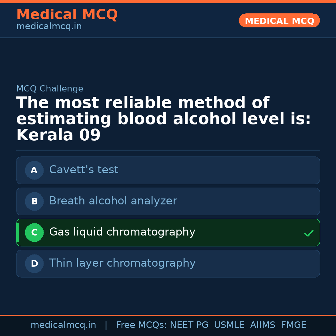Click the USMLE footer label

(x=229, y=325)
